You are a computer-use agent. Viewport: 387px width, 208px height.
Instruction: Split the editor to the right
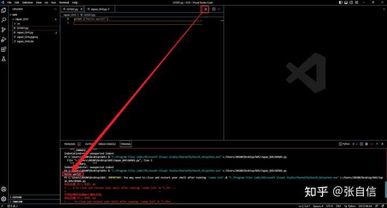(x=214, y=9)
